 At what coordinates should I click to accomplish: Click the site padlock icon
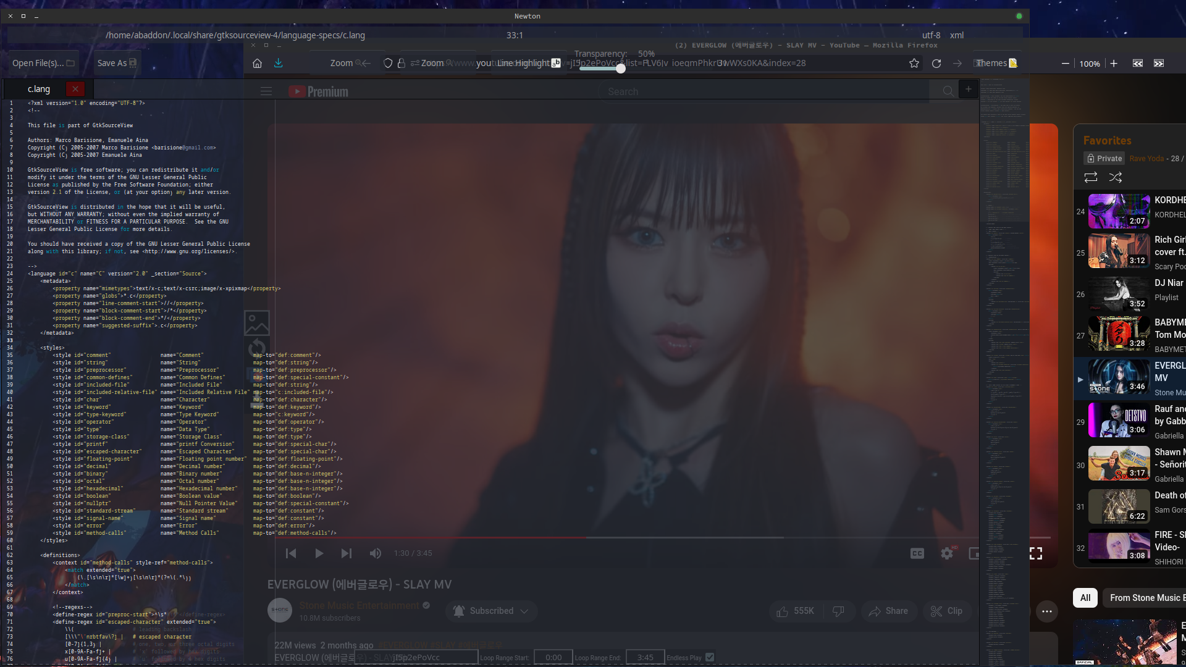pyautogui.click(x=402, y=63)
